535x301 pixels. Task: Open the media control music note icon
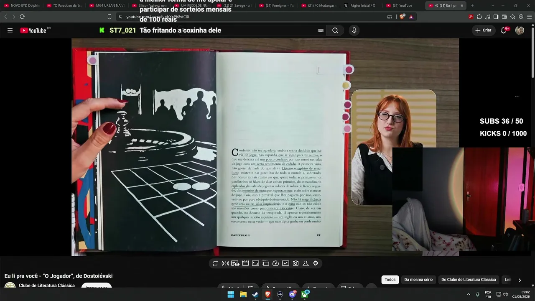488,17
